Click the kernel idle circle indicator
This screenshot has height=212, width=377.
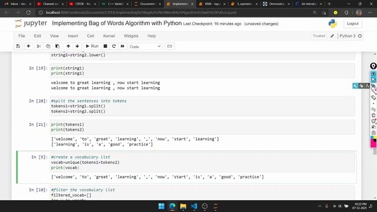point(360,36)
